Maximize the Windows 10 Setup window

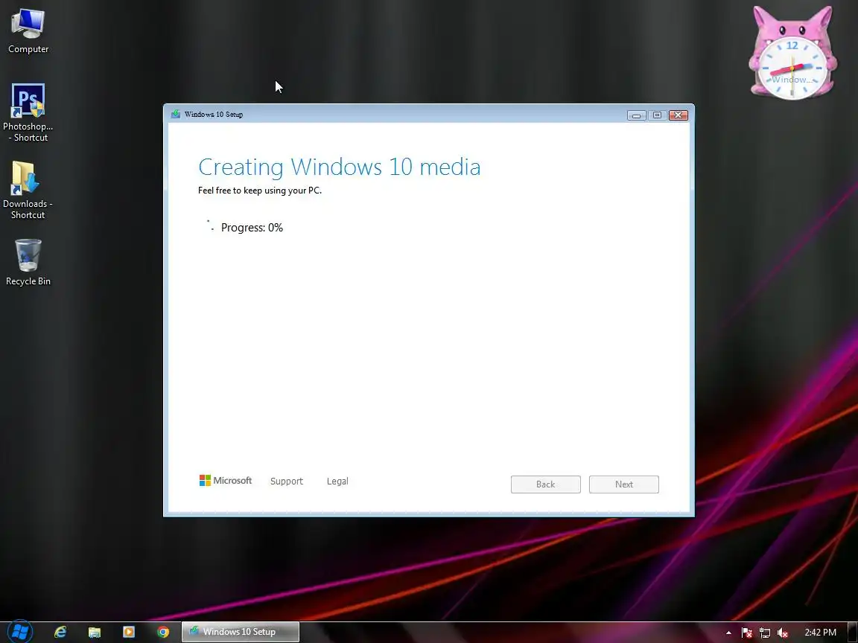pyautogui.click(x=657, y=115)
